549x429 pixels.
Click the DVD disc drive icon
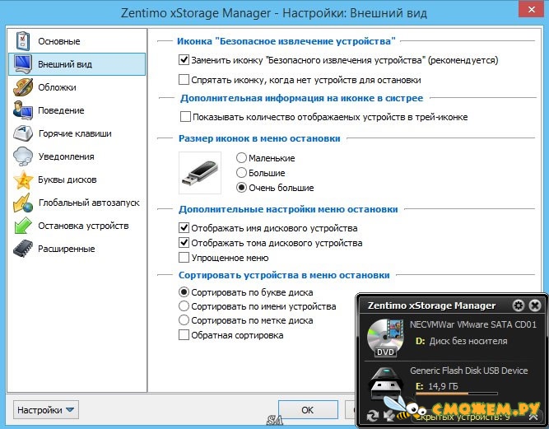(x=385, y=338)
